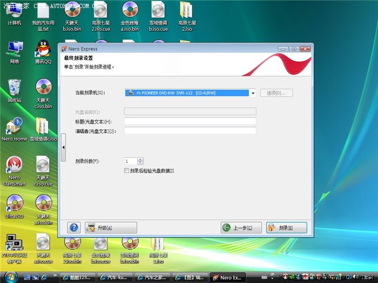Click the 光盘名称 disc name field

190,112
